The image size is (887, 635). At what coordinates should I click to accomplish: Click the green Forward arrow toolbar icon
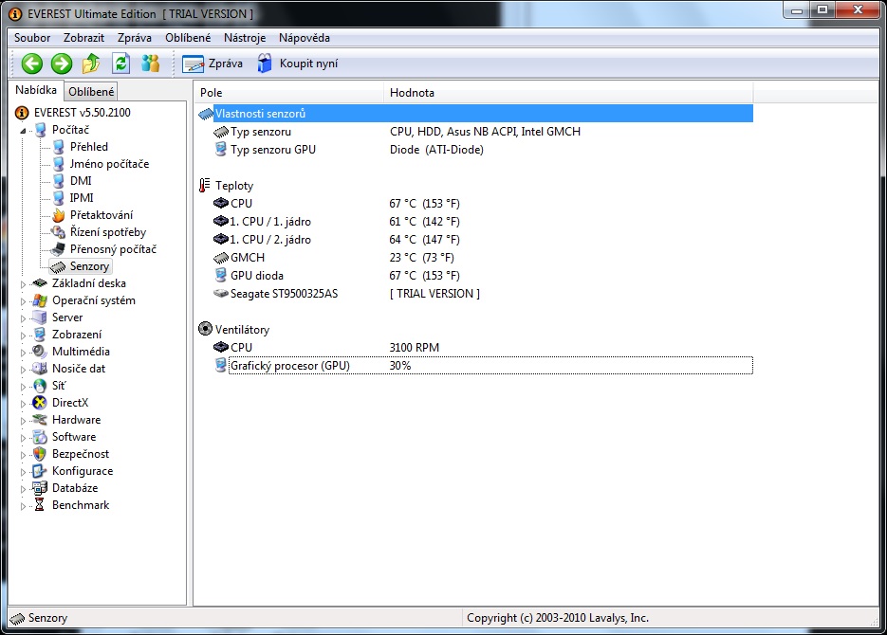62,63
